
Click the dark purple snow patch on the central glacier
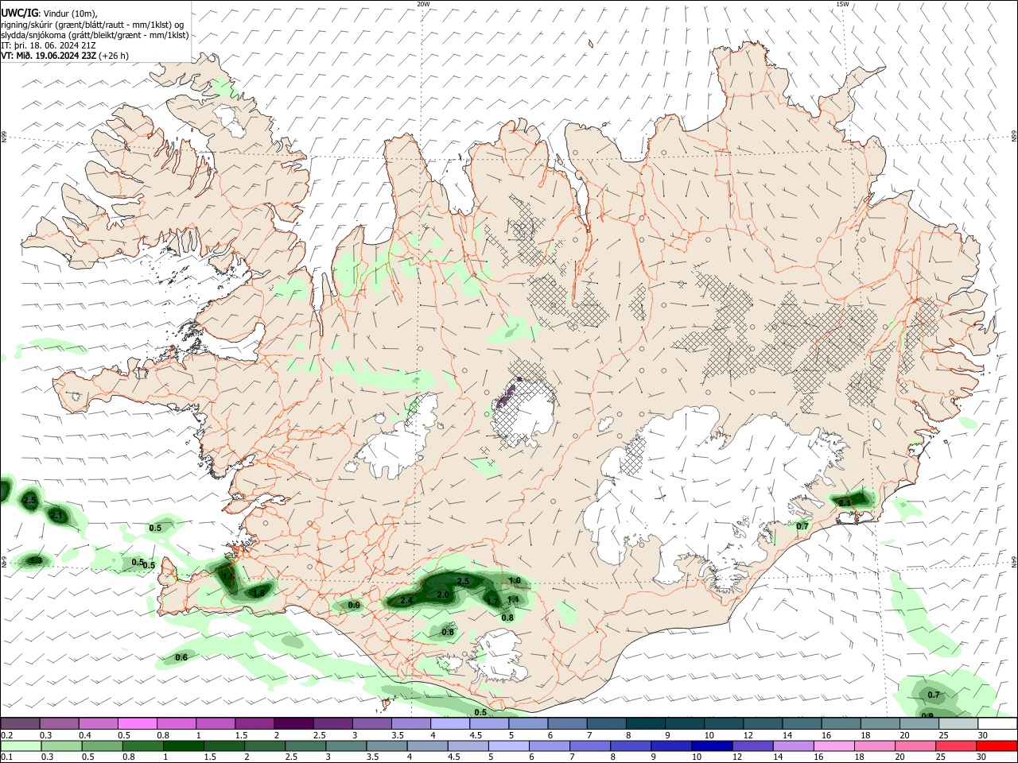coord(506,395)
